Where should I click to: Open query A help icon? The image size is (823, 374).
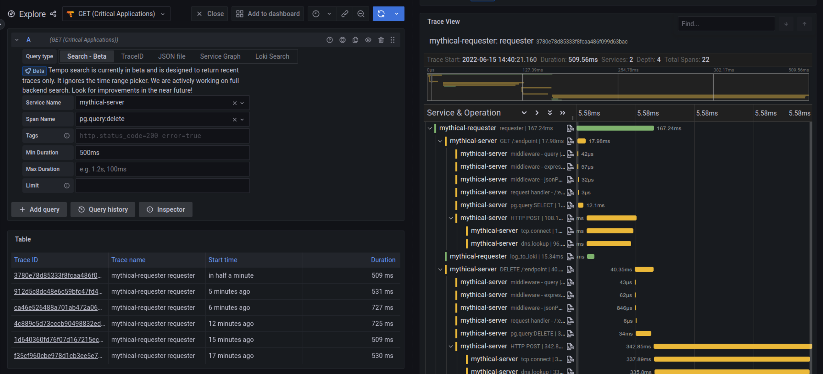329,40
